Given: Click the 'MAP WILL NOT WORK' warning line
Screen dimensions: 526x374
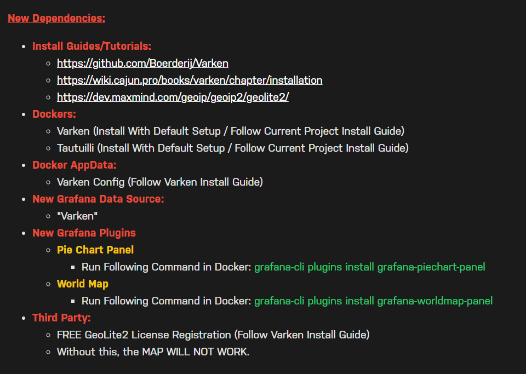Looking at the screenshot, I should 153,352.
